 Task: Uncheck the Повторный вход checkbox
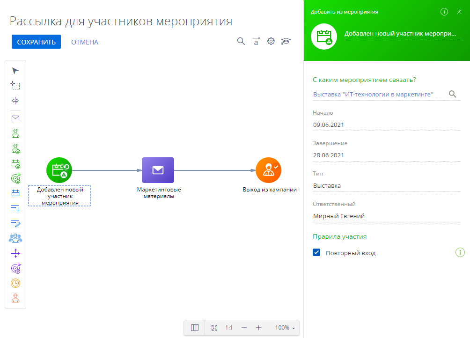(x=316, y=252)
